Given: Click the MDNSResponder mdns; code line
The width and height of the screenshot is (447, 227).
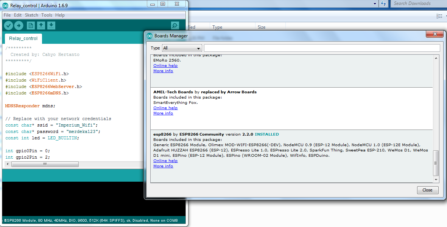Looking at the screenshot, I should click(30, 106).
